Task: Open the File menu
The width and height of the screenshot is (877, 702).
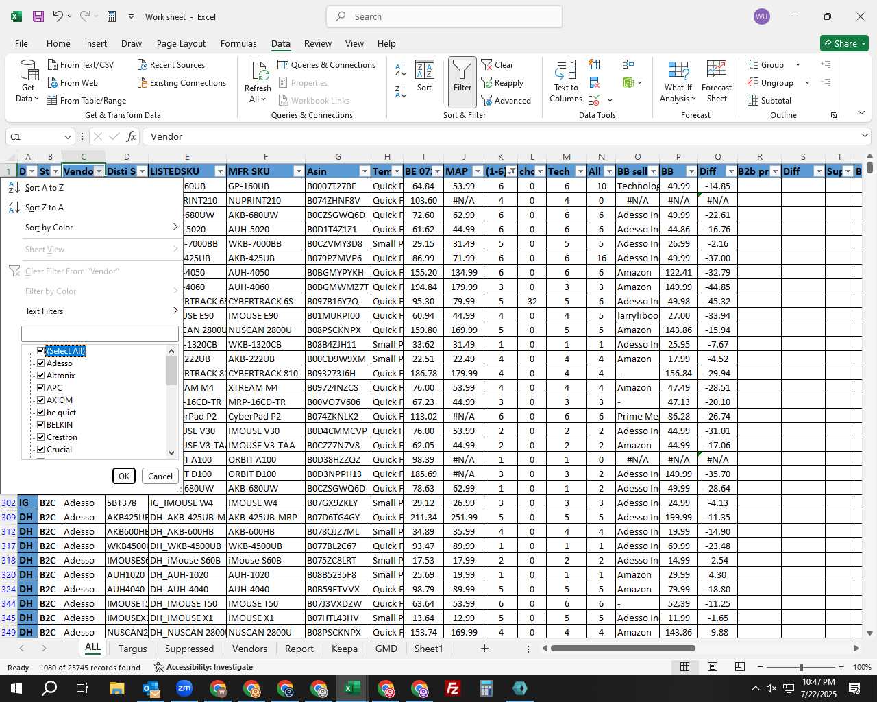Action: point(22,43)
